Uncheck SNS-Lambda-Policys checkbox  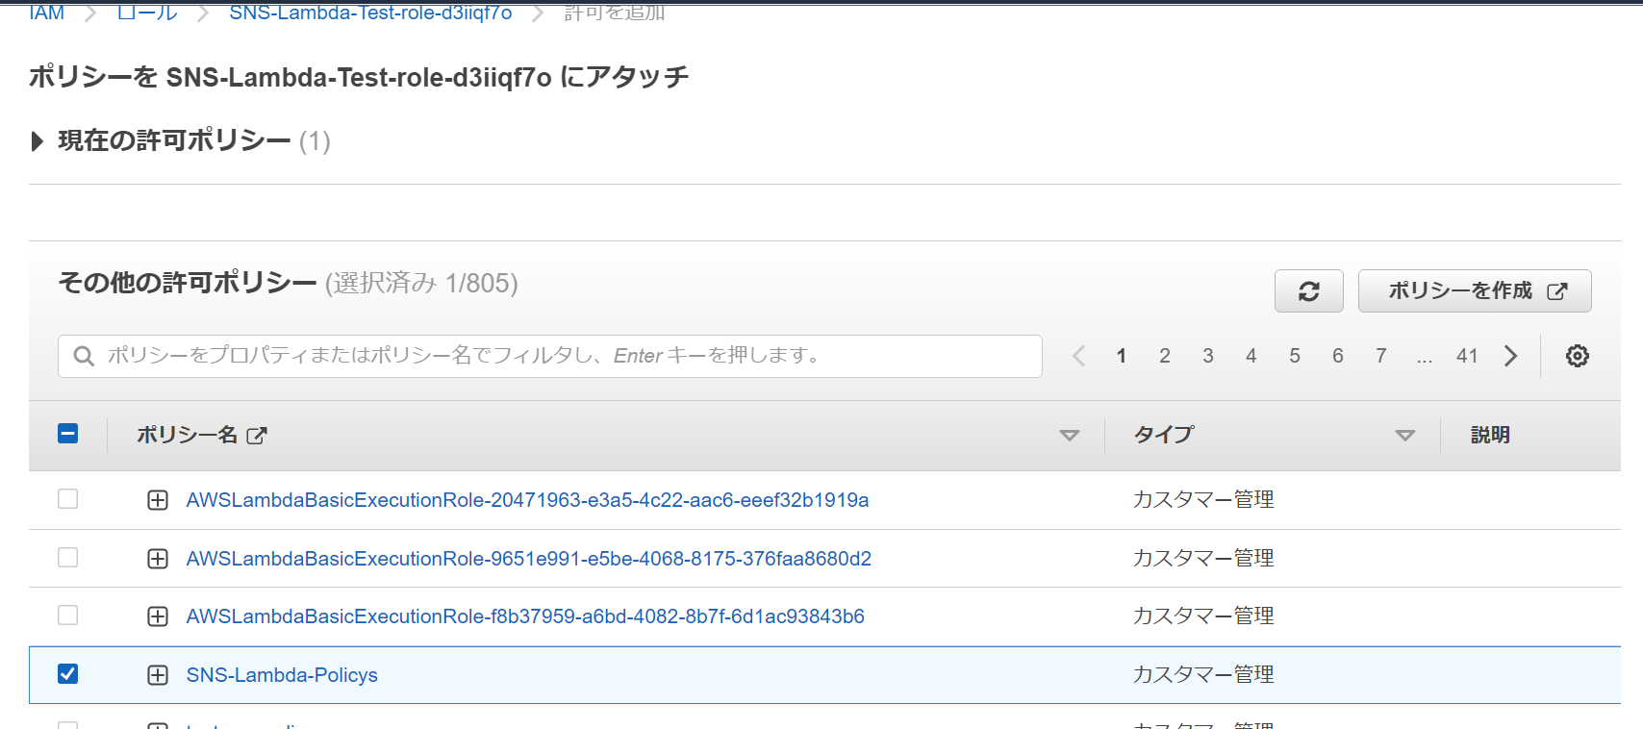[x=68, y=674]
